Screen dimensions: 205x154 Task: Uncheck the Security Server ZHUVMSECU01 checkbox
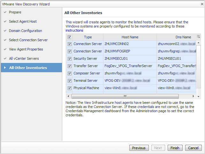(x=70, y=58)
